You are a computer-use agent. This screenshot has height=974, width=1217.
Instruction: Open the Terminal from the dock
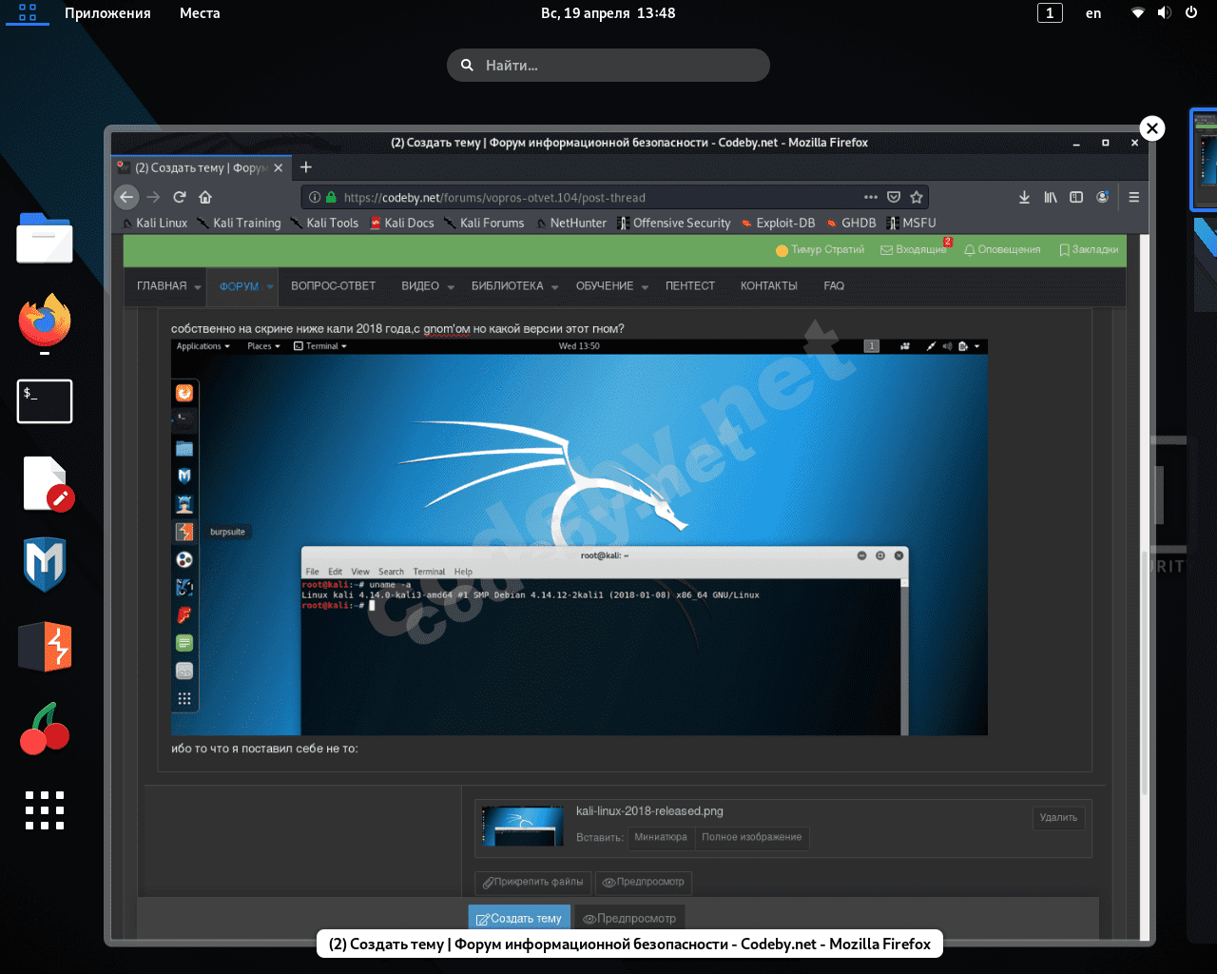(x=45, y=401)
